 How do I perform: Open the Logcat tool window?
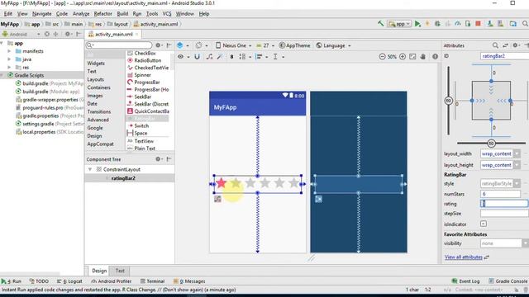click(69, 281)
